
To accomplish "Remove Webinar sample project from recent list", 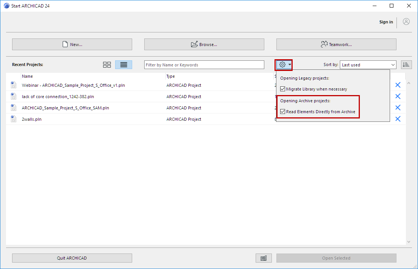I will (x=398, y=85).
